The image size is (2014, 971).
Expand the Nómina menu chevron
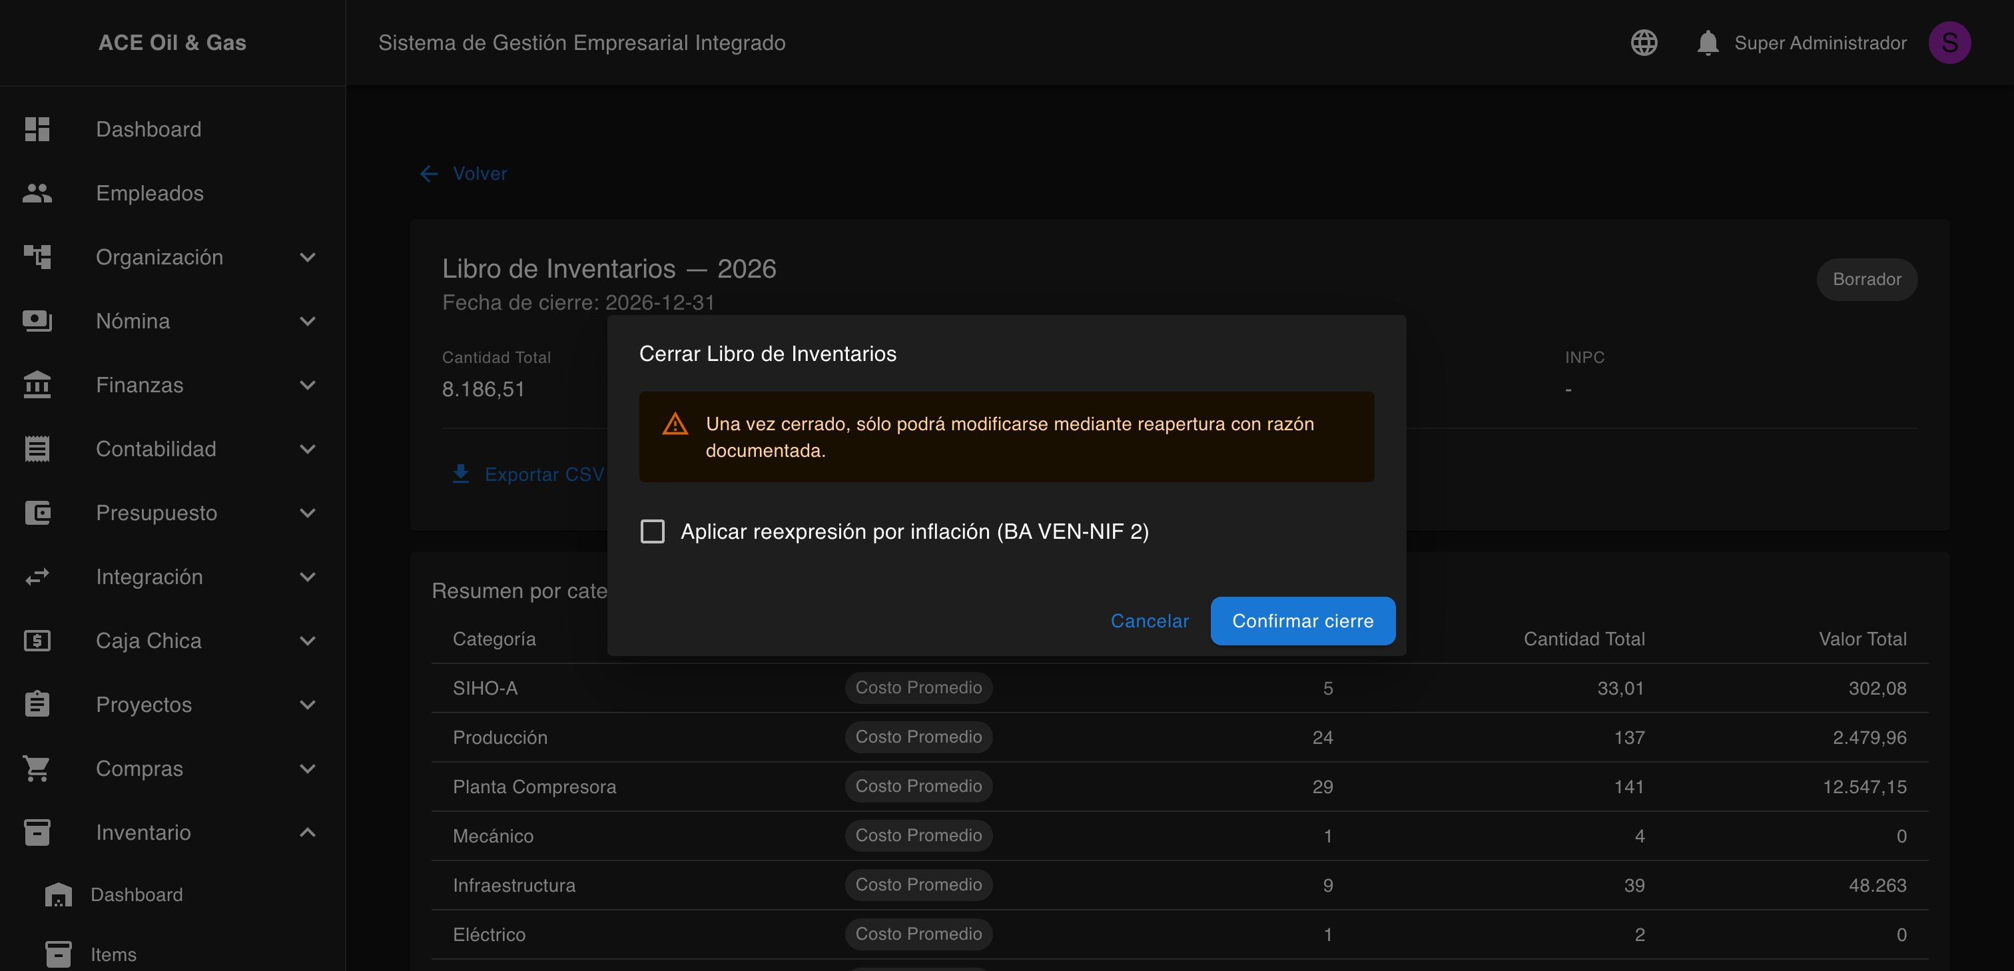pyautogui.click(x=307, y=321)
